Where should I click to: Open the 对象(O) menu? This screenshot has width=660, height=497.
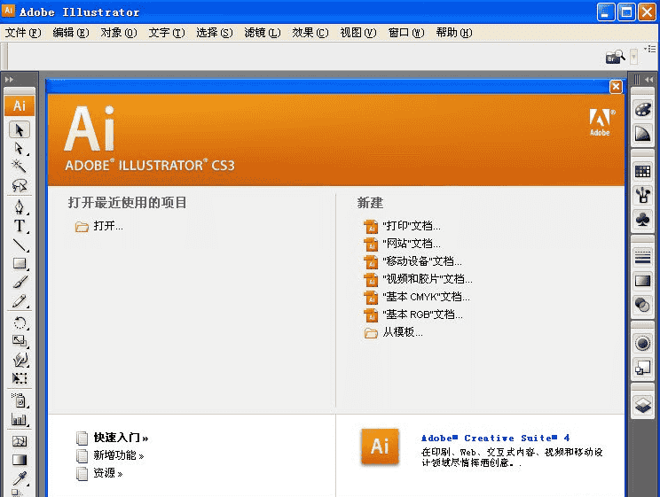coord(119,33)
